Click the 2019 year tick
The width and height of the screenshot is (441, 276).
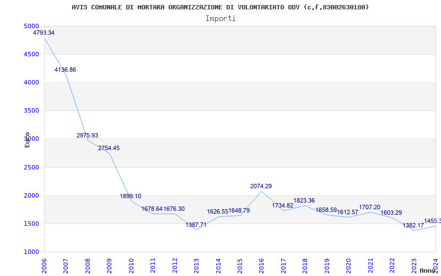pos(327,266)
